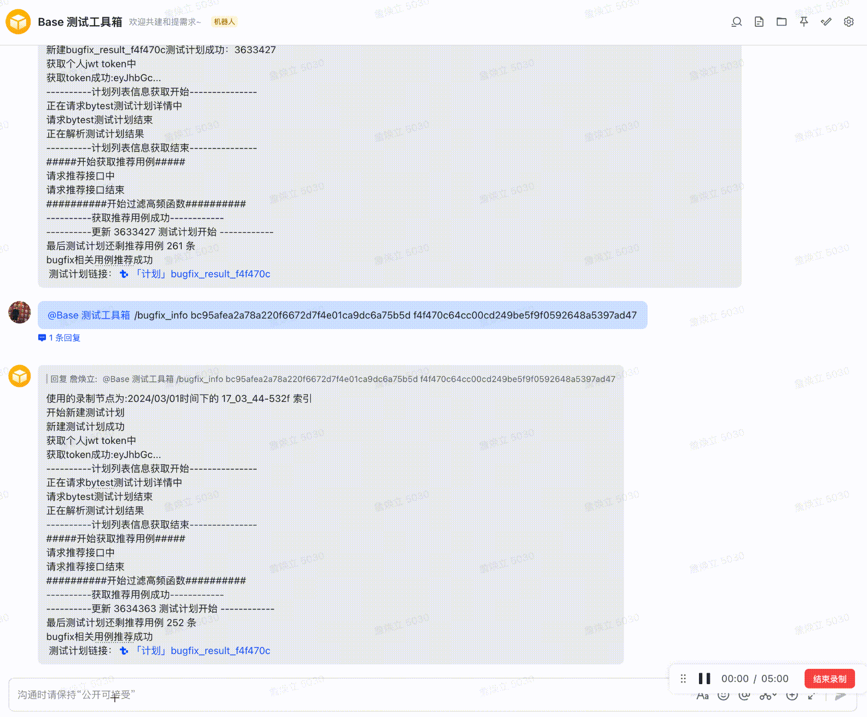Click line 更新 3634363 测试计划开始
The image size is (867, 717).
pos(160,609)
